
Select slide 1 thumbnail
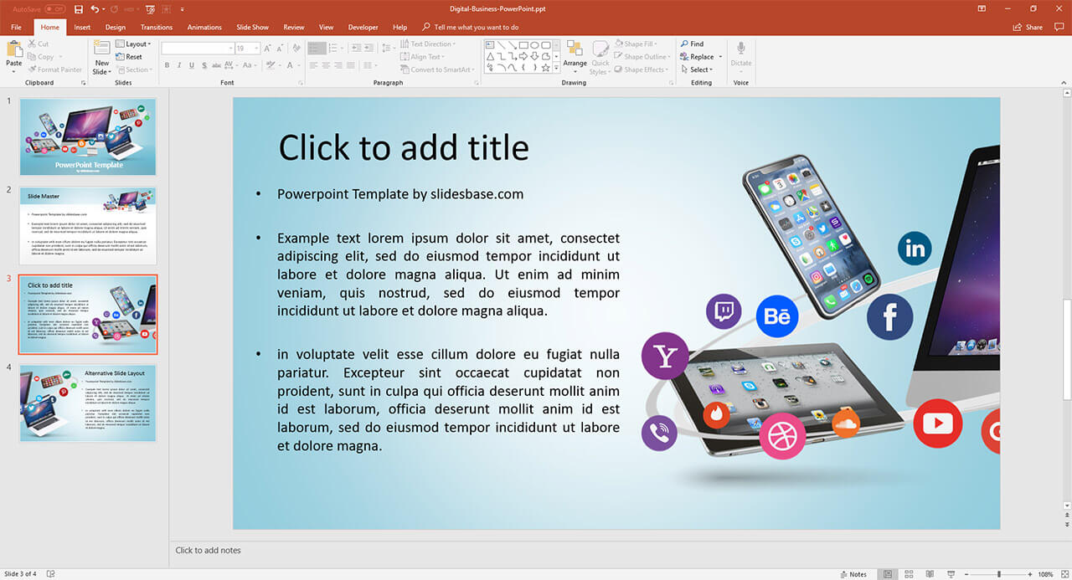point(88,136)
